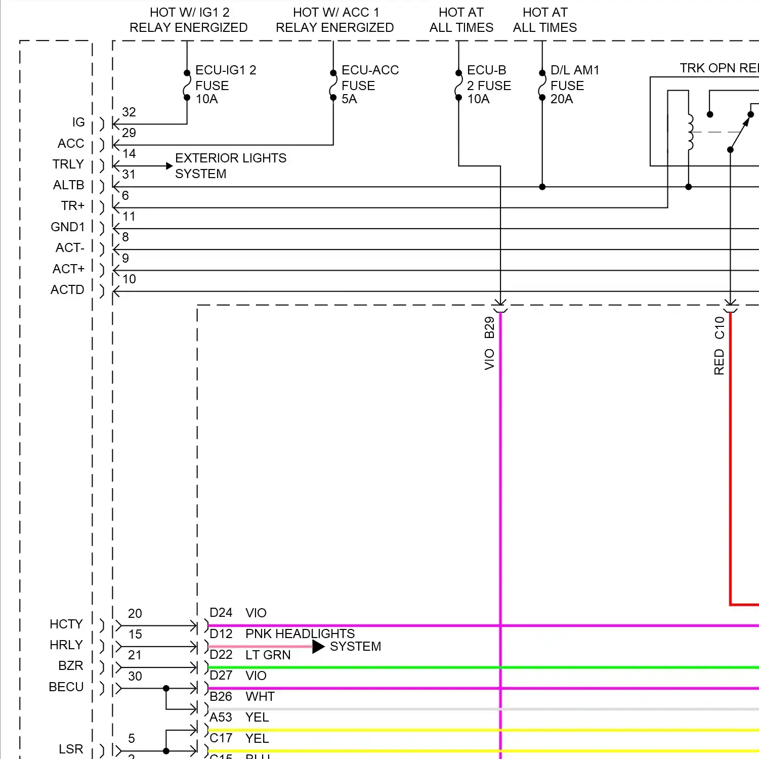This screenshot has height=759, width=759.
Task: Click the 'BECU' terminal label
Action: coord(66,687)
